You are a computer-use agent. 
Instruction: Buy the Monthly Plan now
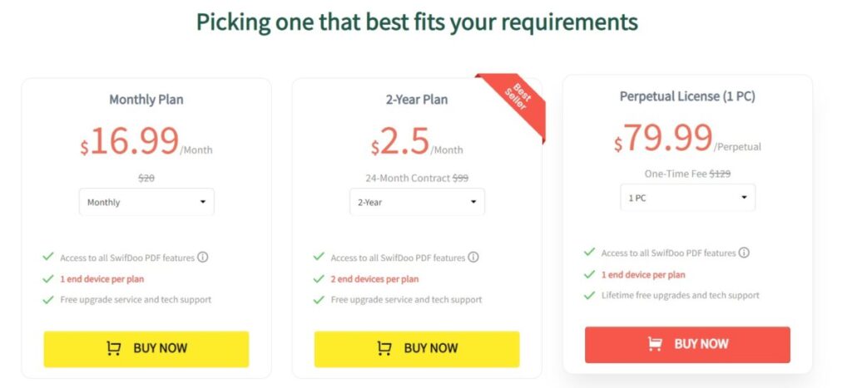pyautogui.click(x=146, y=349)
